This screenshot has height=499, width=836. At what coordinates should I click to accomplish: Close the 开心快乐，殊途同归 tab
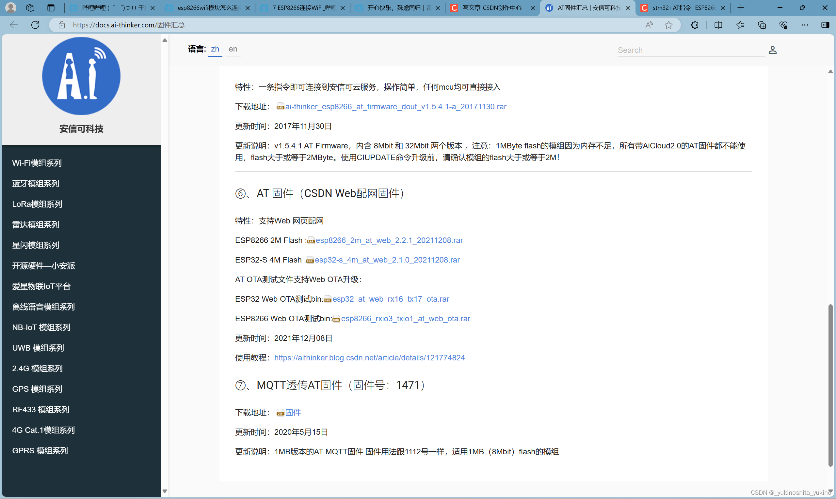pos(438,8)
